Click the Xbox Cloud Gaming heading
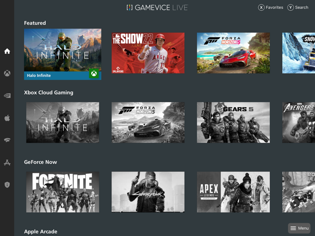Image resolution: width=315 pixels, height=236 pixels. point(48,93)
